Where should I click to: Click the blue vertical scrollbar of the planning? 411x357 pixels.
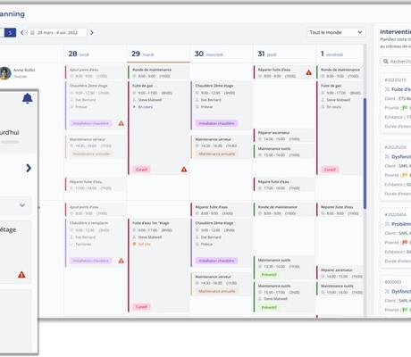point(365,154)
